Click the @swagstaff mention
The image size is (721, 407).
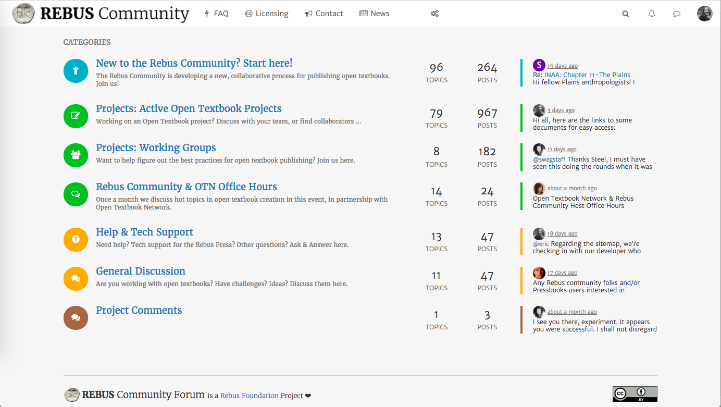[x=549, y=159]
